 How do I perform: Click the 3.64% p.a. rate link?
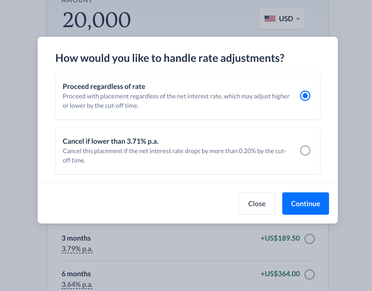pyautogui.click(x=77, y=285)
